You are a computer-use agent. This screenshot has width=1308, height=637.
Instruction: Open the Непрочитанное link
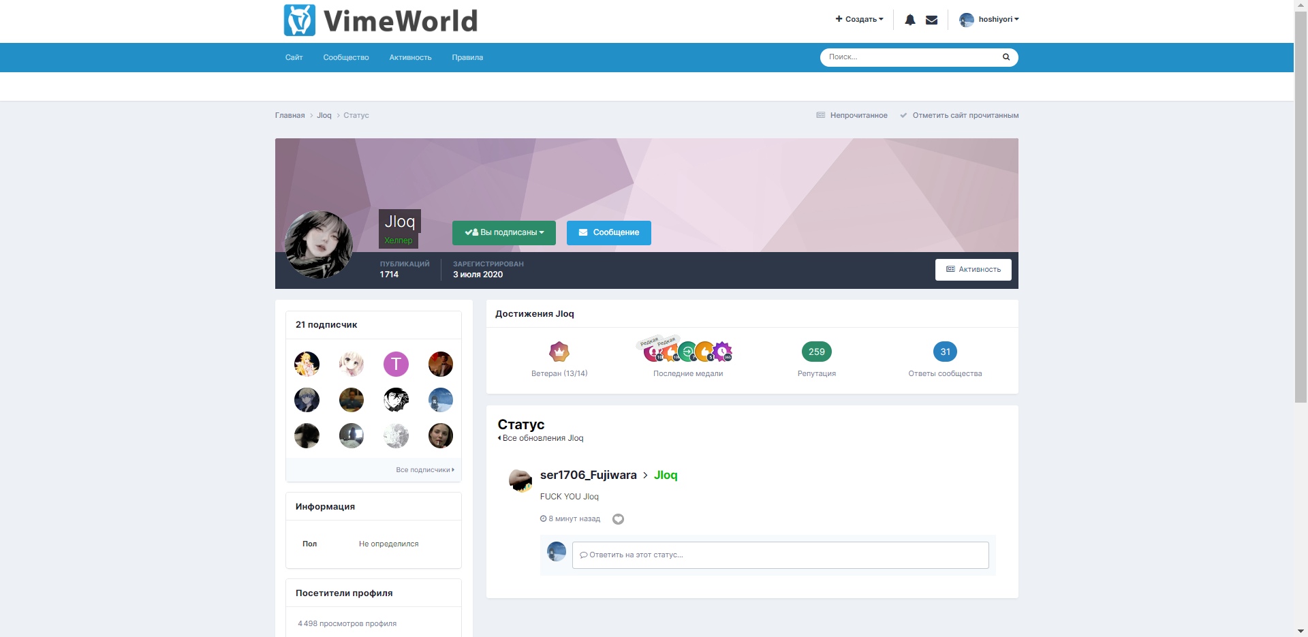tap(852, 115)
